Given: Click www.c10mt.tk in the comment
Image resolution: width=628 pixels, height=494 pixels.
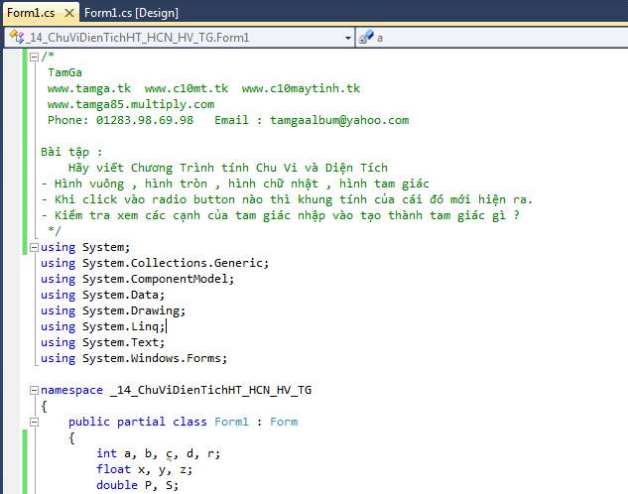Looking at the screenshot, I should pyautogui.click(x=187, y=88).
